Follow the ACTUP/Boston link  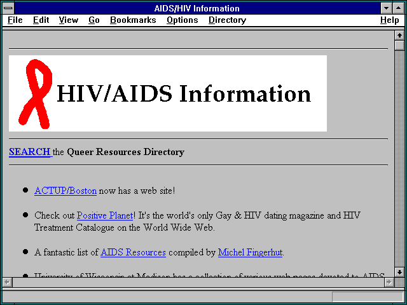pos(66,191)
